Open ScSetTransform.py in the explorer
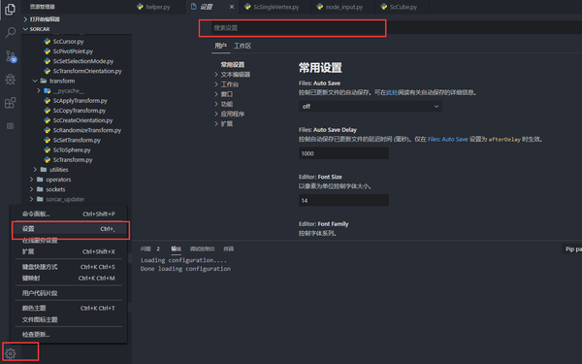 coord(77,140)
